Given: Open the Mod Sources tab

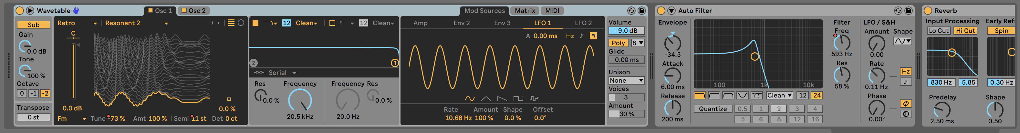Looking at the screenshot, I should tap(485, 11).
